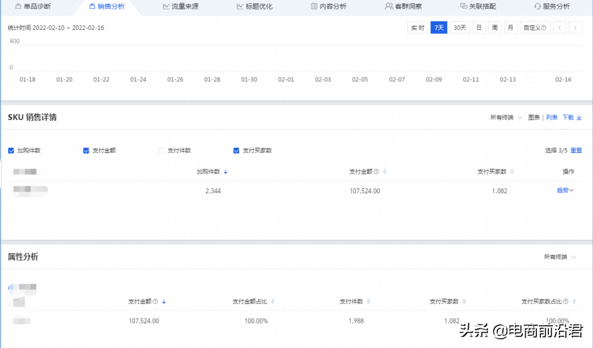Select the 30天 time range button
Viewport: 593px width, 348px height.
[460, 27]
